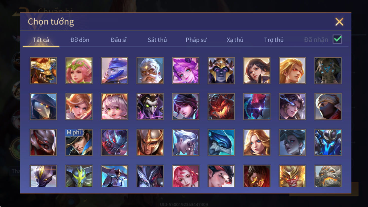Go to the Trợ thủ tab

[274, 40]
